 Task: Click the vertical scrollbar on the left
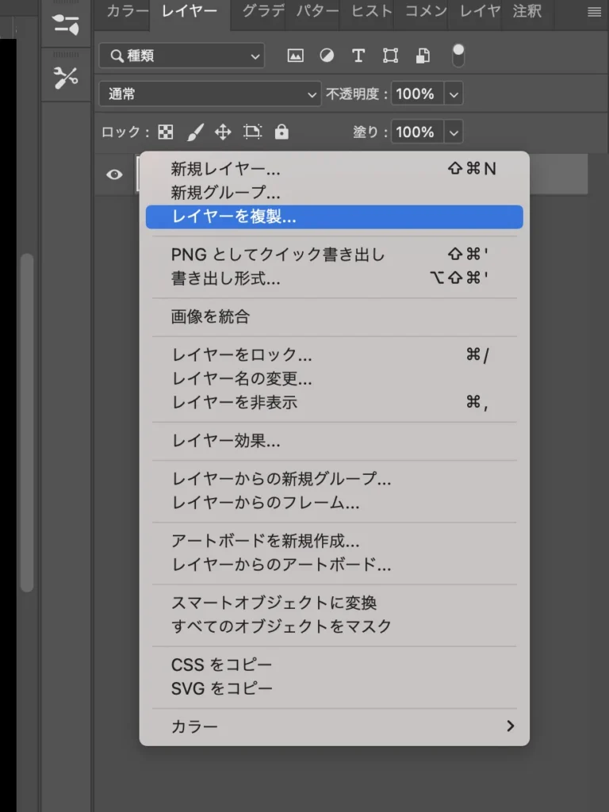27,420
